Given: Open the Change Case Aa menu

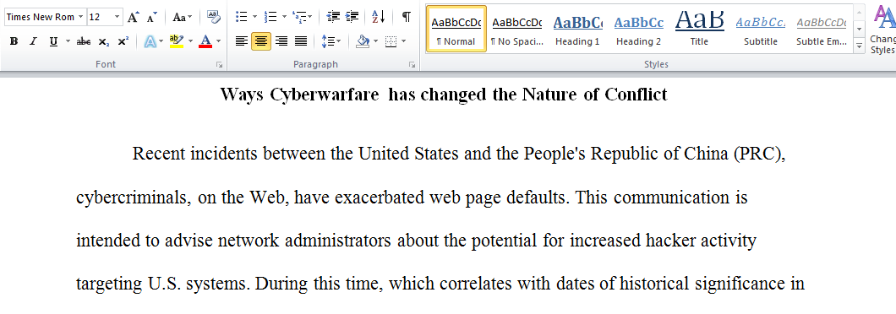Looking at the screenshot, I should pos(183,17).
